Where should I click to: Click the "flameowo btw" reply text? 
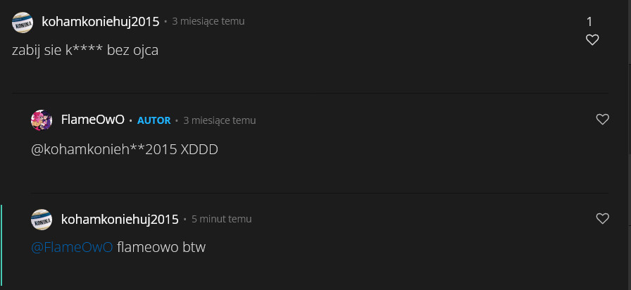click(161, 248)
